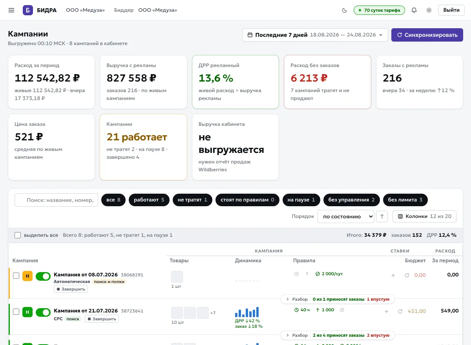
Task: Click the Синхронизировать button
Action: point(427,35)
